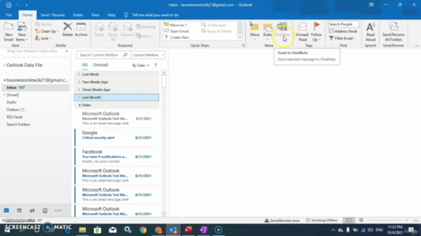Show only Unread messages
This screenshot has height=236, width=421.
pyautogui.click(x=100, y=65)
